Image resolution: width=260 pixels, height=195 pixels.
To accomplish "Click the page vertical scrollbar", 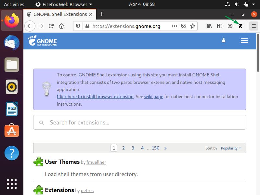I will [258, 53].
